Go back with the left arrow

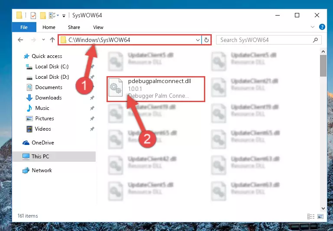[x=20, y=40]
